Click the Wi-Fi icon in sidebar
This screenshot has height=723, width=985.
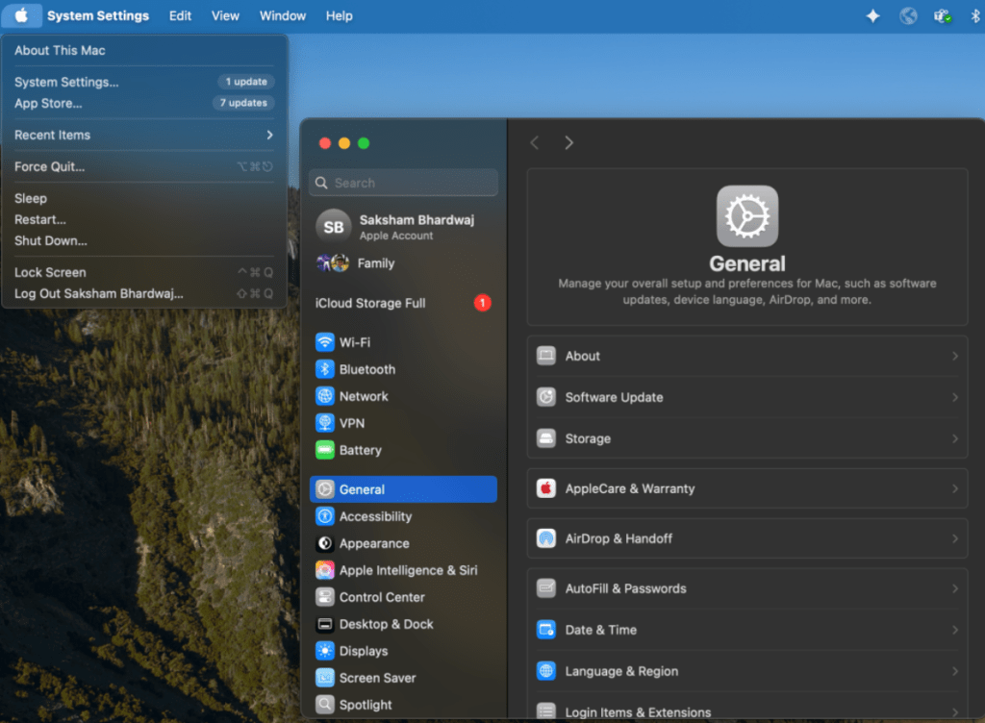click(325, 342)
